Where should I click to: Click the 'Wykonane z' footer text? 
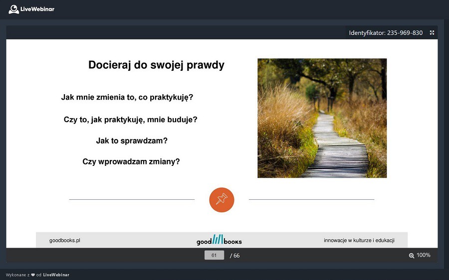(18, 275)
